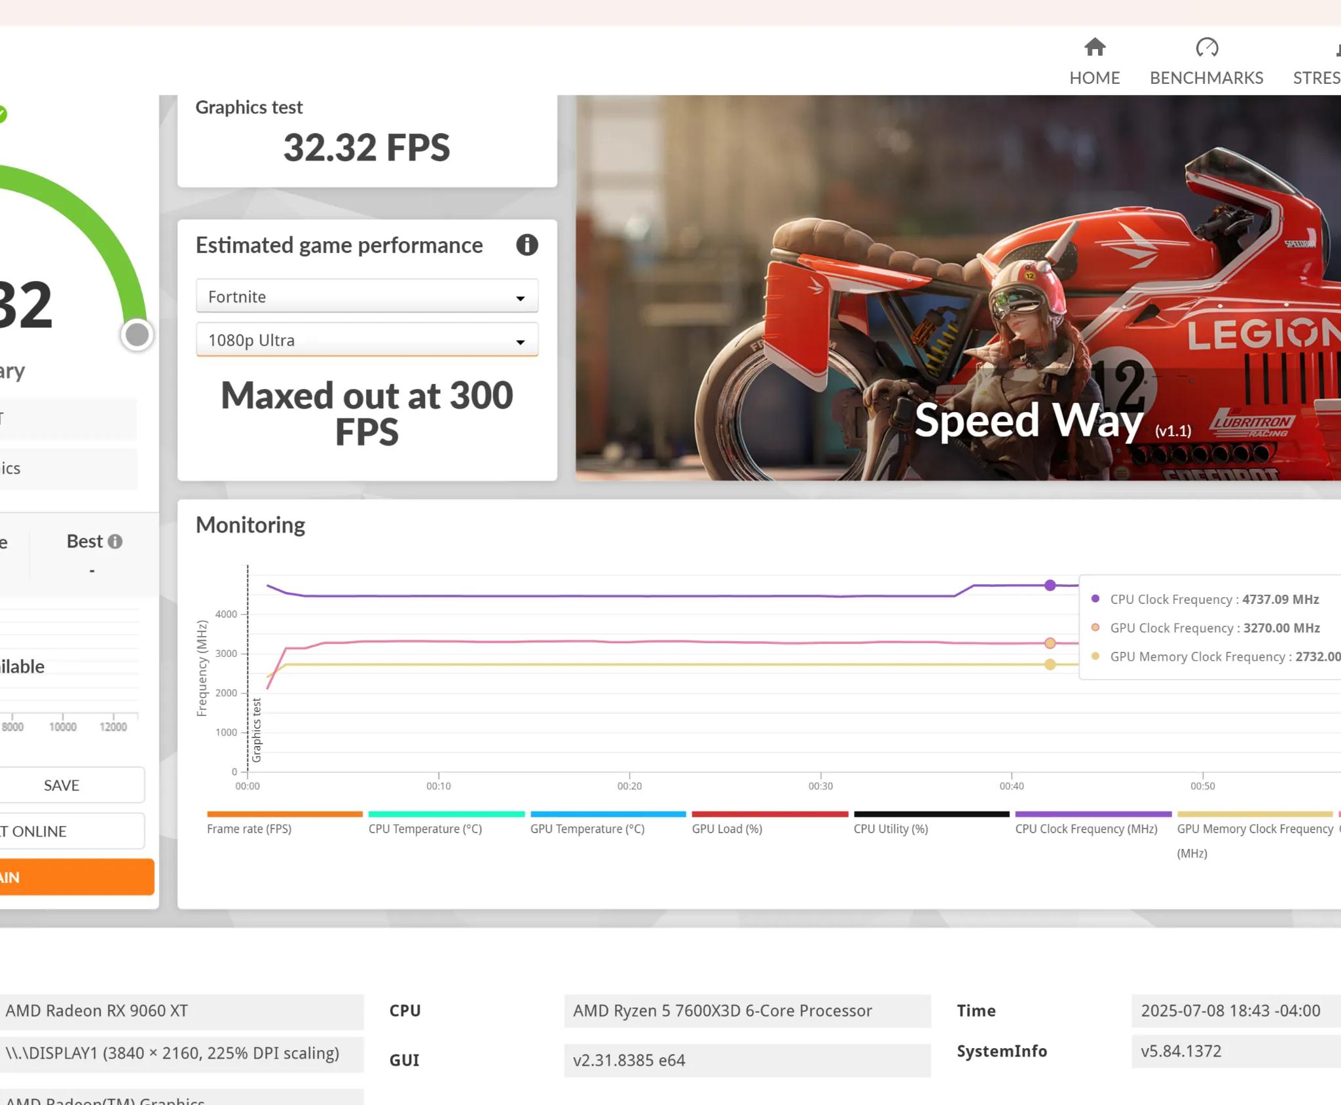Click the Time value 2025-07-08 18:43 -04:00
The height and width of the screenshot is (1105, 1341).
tap(1236, 1011)
